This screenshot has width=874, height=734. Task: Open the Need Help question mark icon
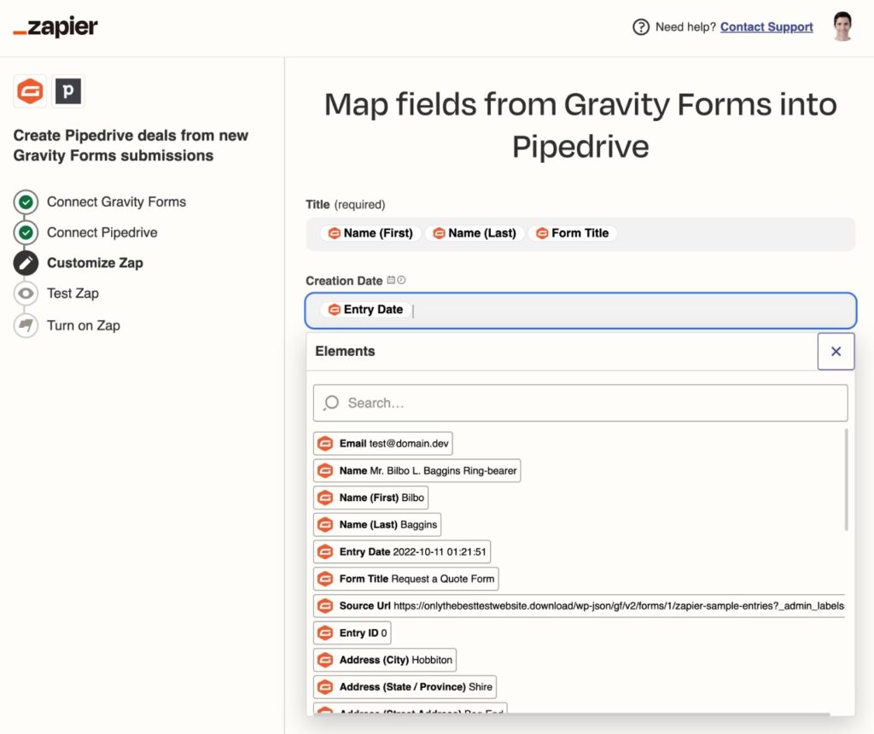[641, 26]
